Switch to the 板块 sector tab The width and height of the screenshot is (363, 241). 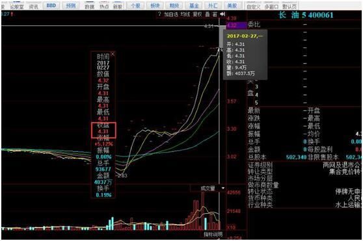(x=155, y=5)
